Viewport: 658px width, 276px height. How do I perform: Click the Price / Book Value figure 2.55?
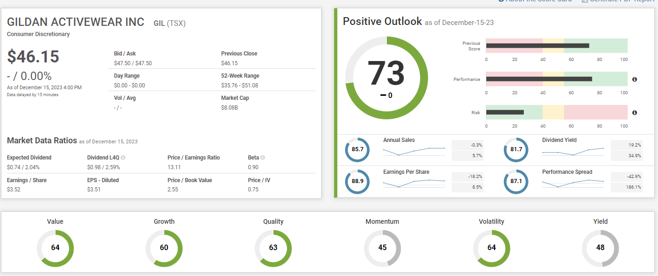[173, 190]
